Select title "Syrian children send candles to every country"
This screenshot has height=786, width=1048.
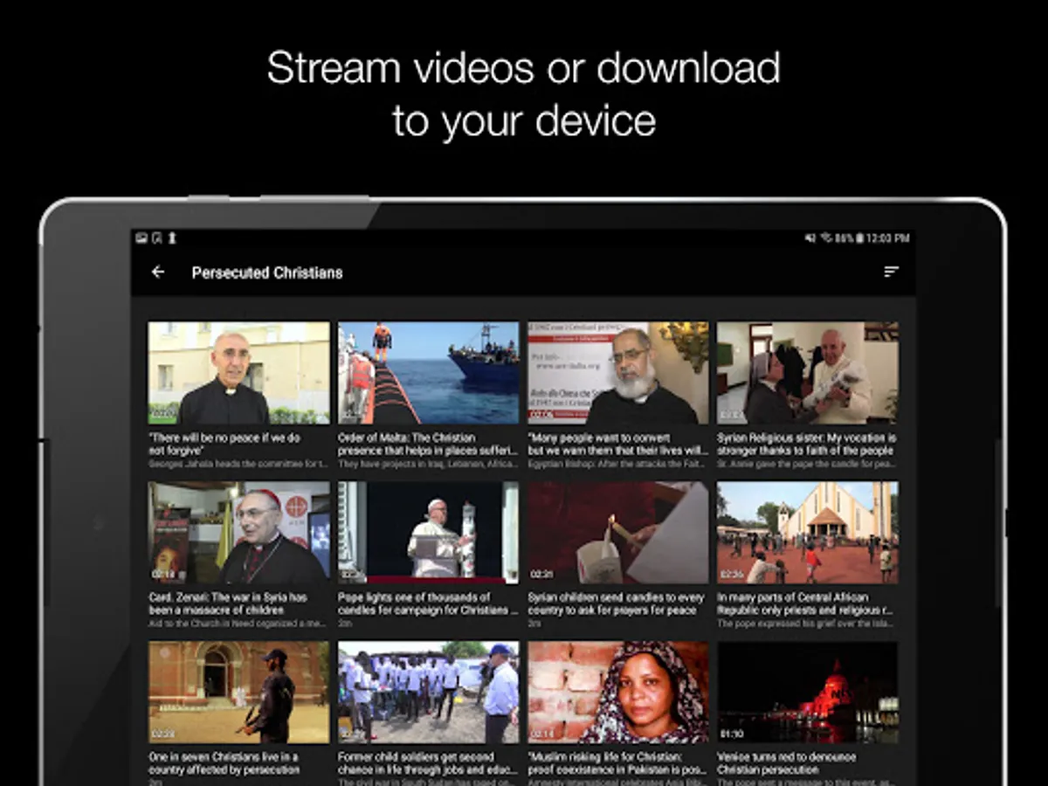pos(616,603)
